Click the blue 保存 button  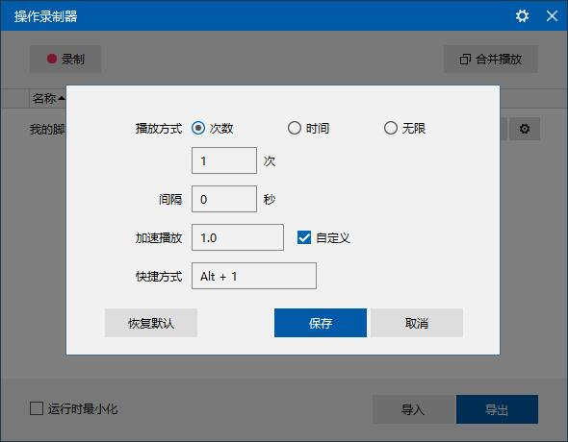(x=321, y=323)
